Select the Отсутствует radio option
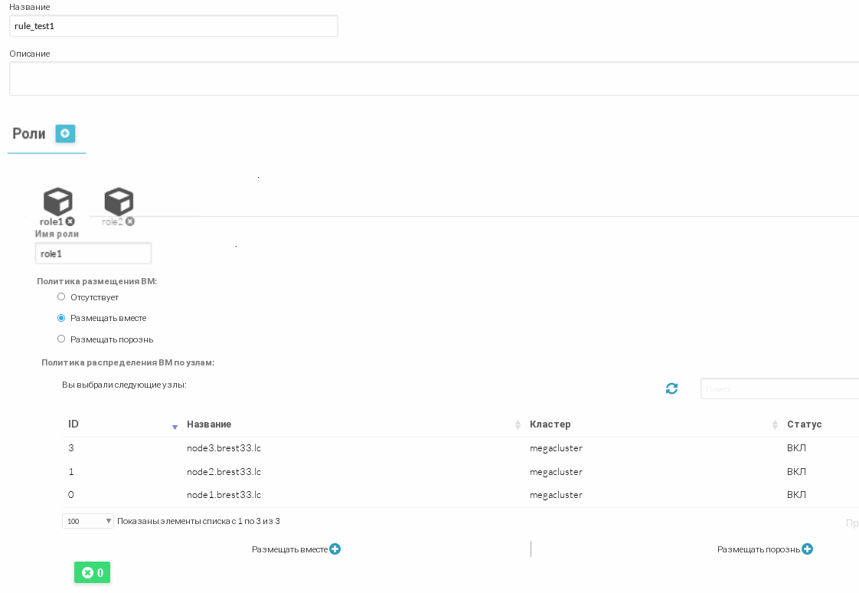This screenshot has width=859, height=593. (x=61, y=296)
